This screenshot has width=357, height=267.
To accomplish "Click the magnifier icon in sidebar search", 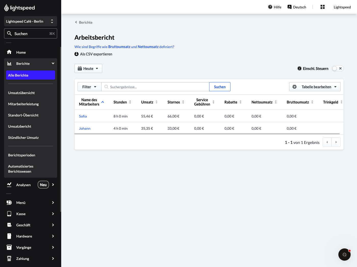I will tap(9, 33).
